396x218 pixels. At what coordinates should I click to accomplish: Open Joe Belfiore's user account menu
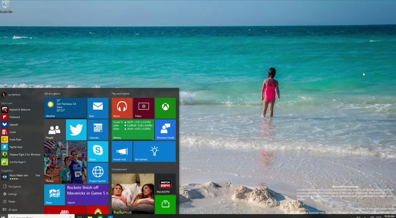(11, 94)
